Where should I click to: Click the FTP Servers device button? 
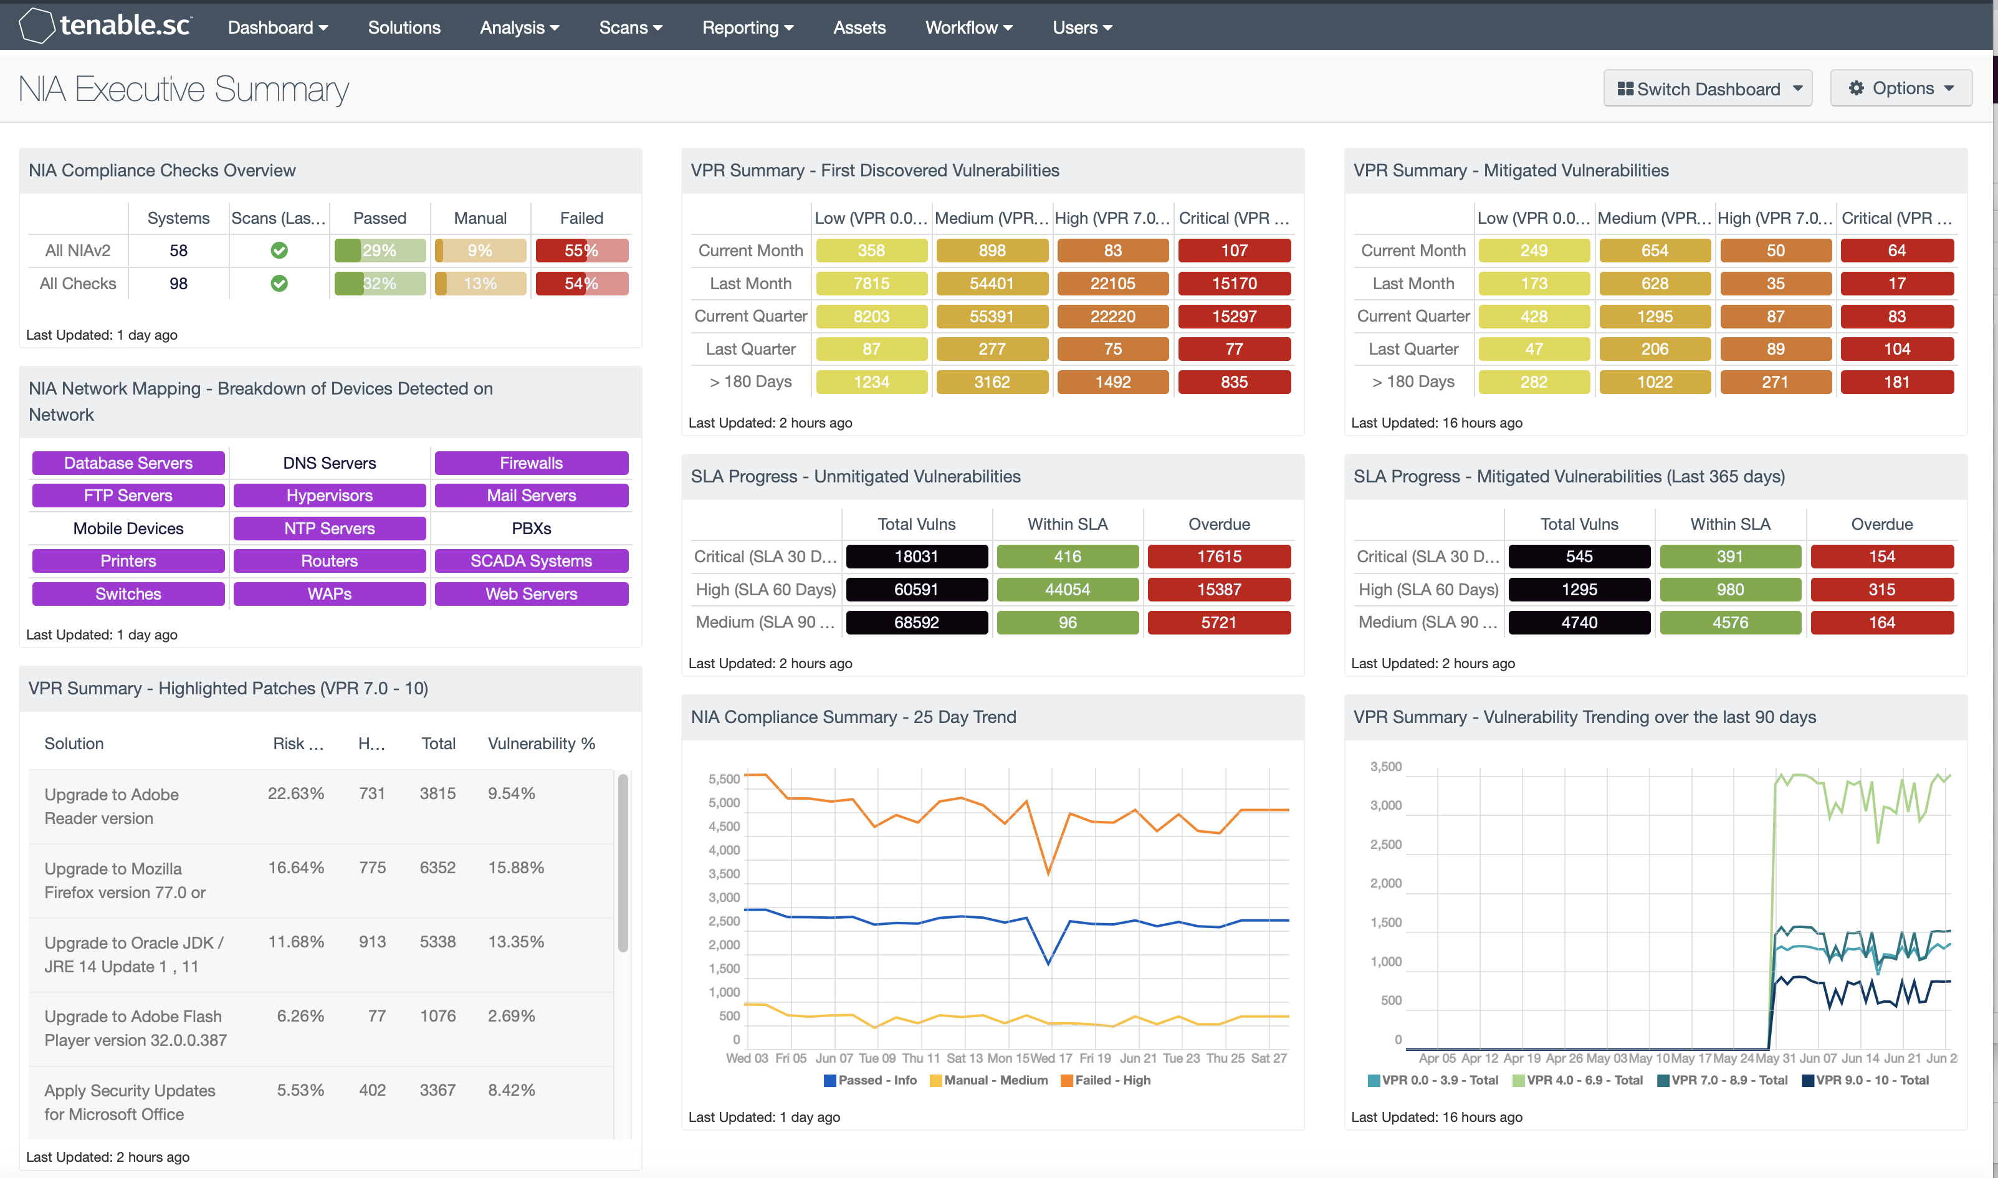pos(128,496)
